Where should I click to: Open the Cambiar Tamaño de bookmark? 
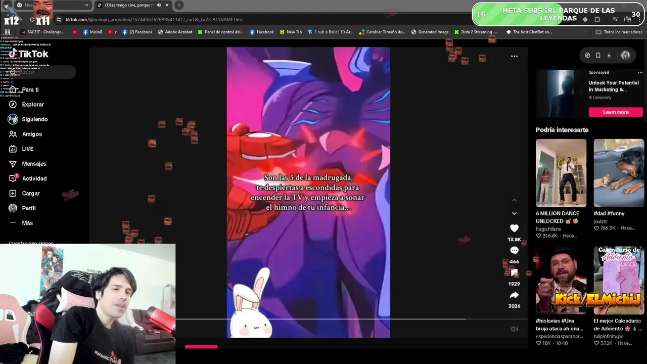coord(382,32)
